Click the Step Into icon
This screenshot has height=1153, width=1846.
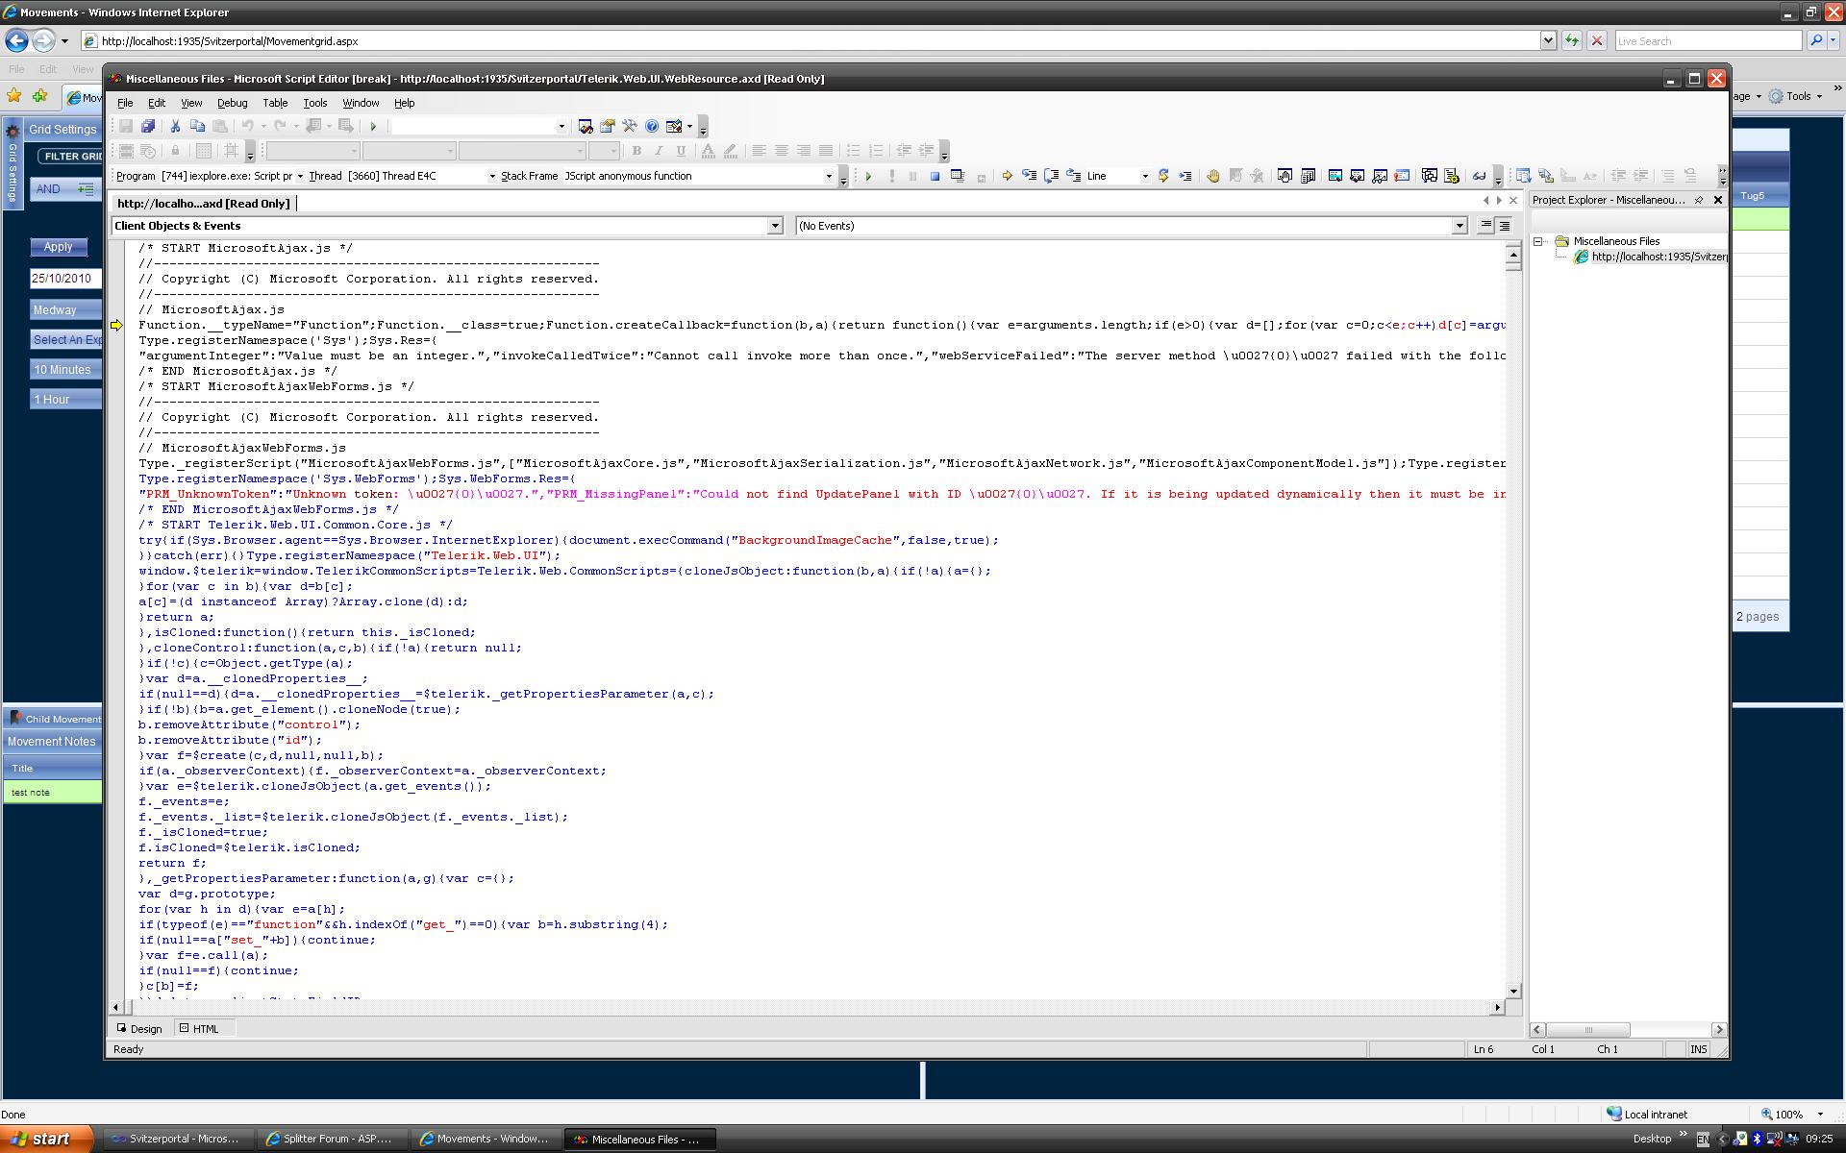point(1030,177)
